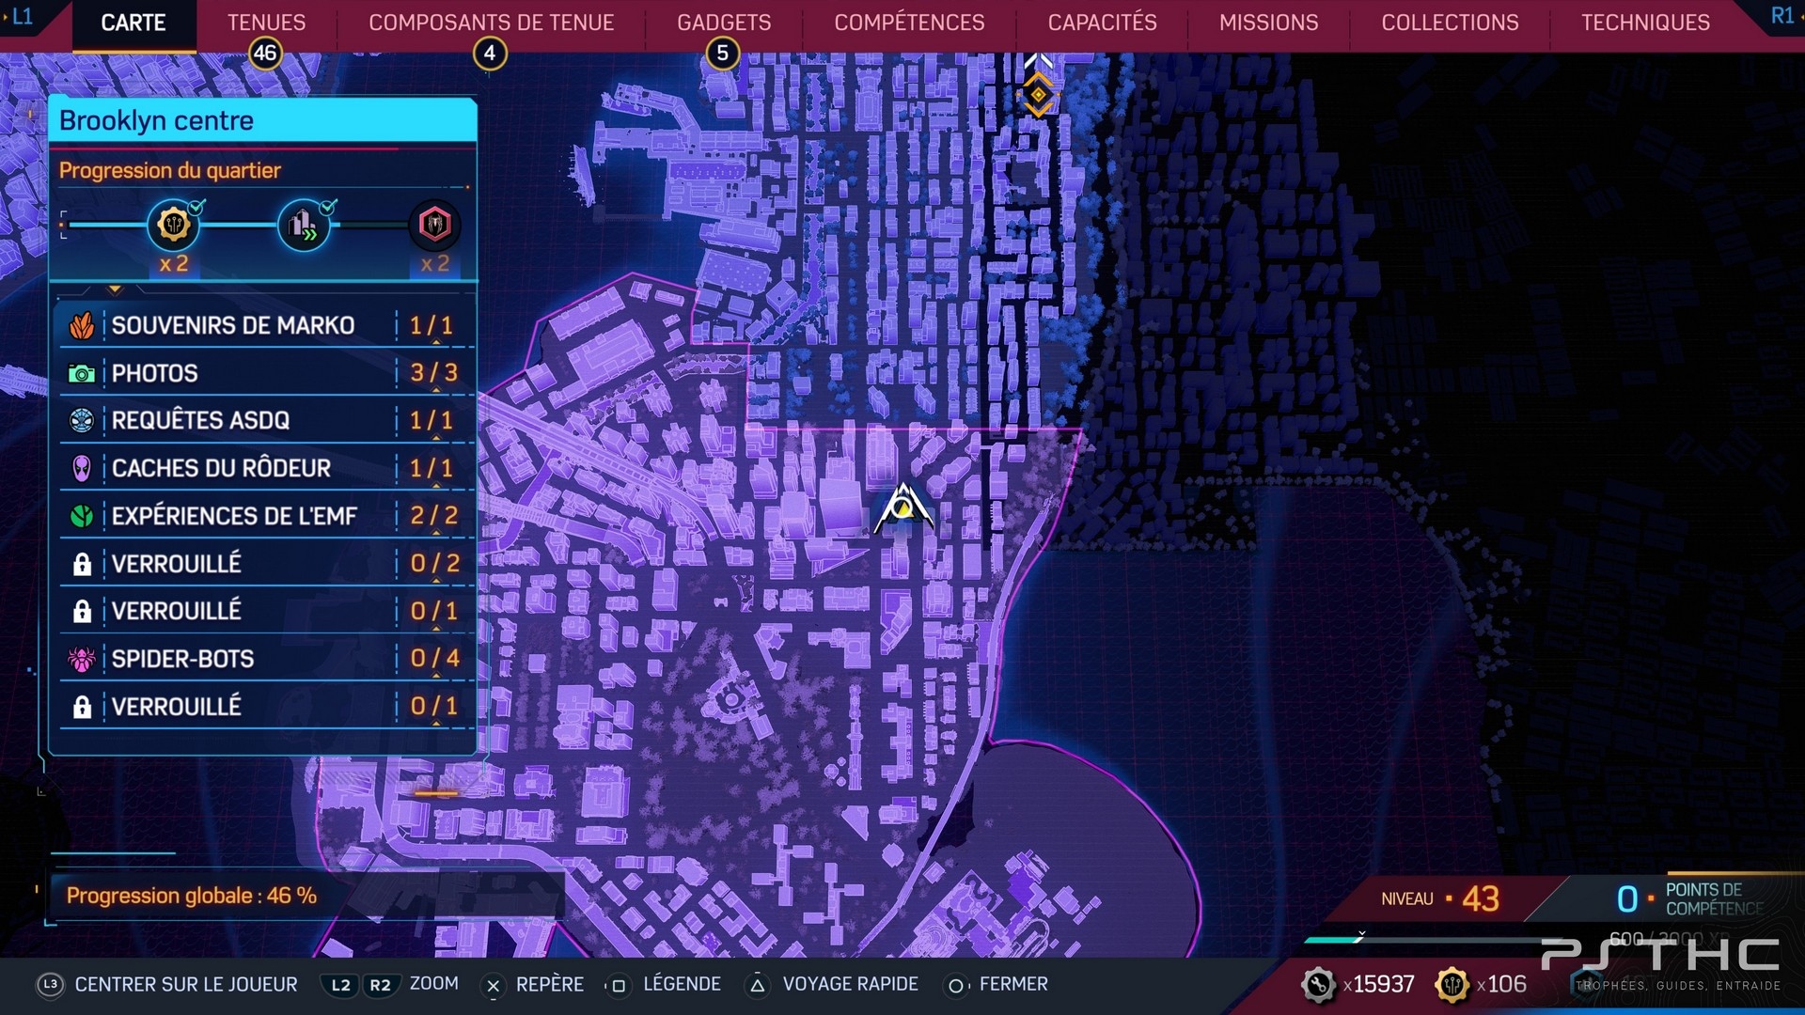Select the REQUÊTES ASDQ row
The width and height of the screenshot is (1805, 1015).
click(x=266, y=420)
